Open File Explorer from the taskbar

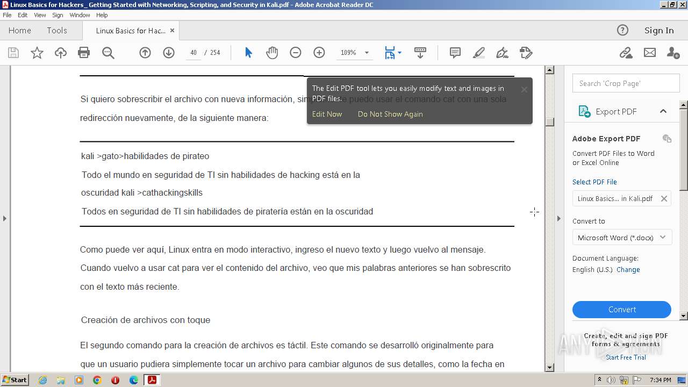(61, 380)
